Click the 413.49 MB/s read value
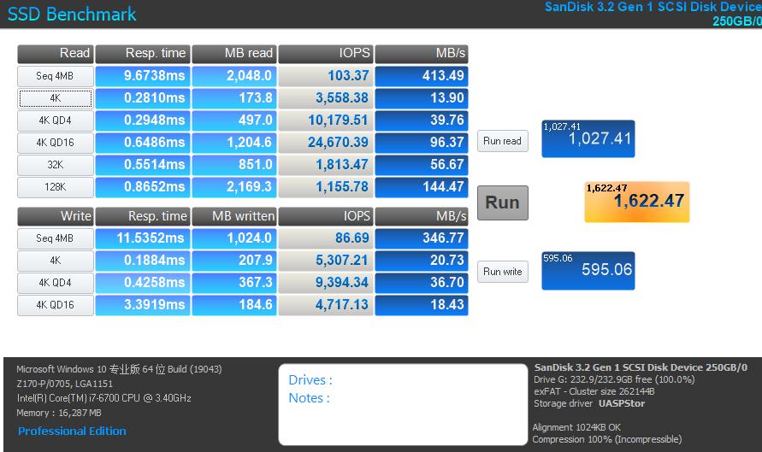The height and width of the screenshot is (452, 762). 422,76
